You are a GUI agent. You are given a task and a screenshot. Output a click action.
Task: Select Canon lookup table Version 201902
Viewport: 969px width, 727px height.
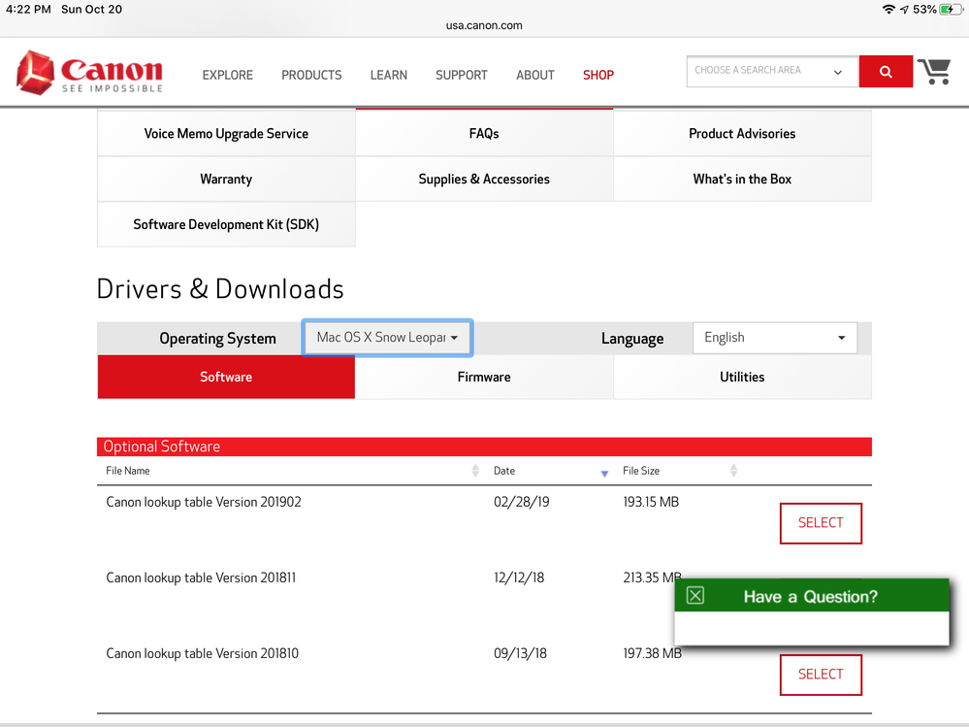click(x=821, y=523)
